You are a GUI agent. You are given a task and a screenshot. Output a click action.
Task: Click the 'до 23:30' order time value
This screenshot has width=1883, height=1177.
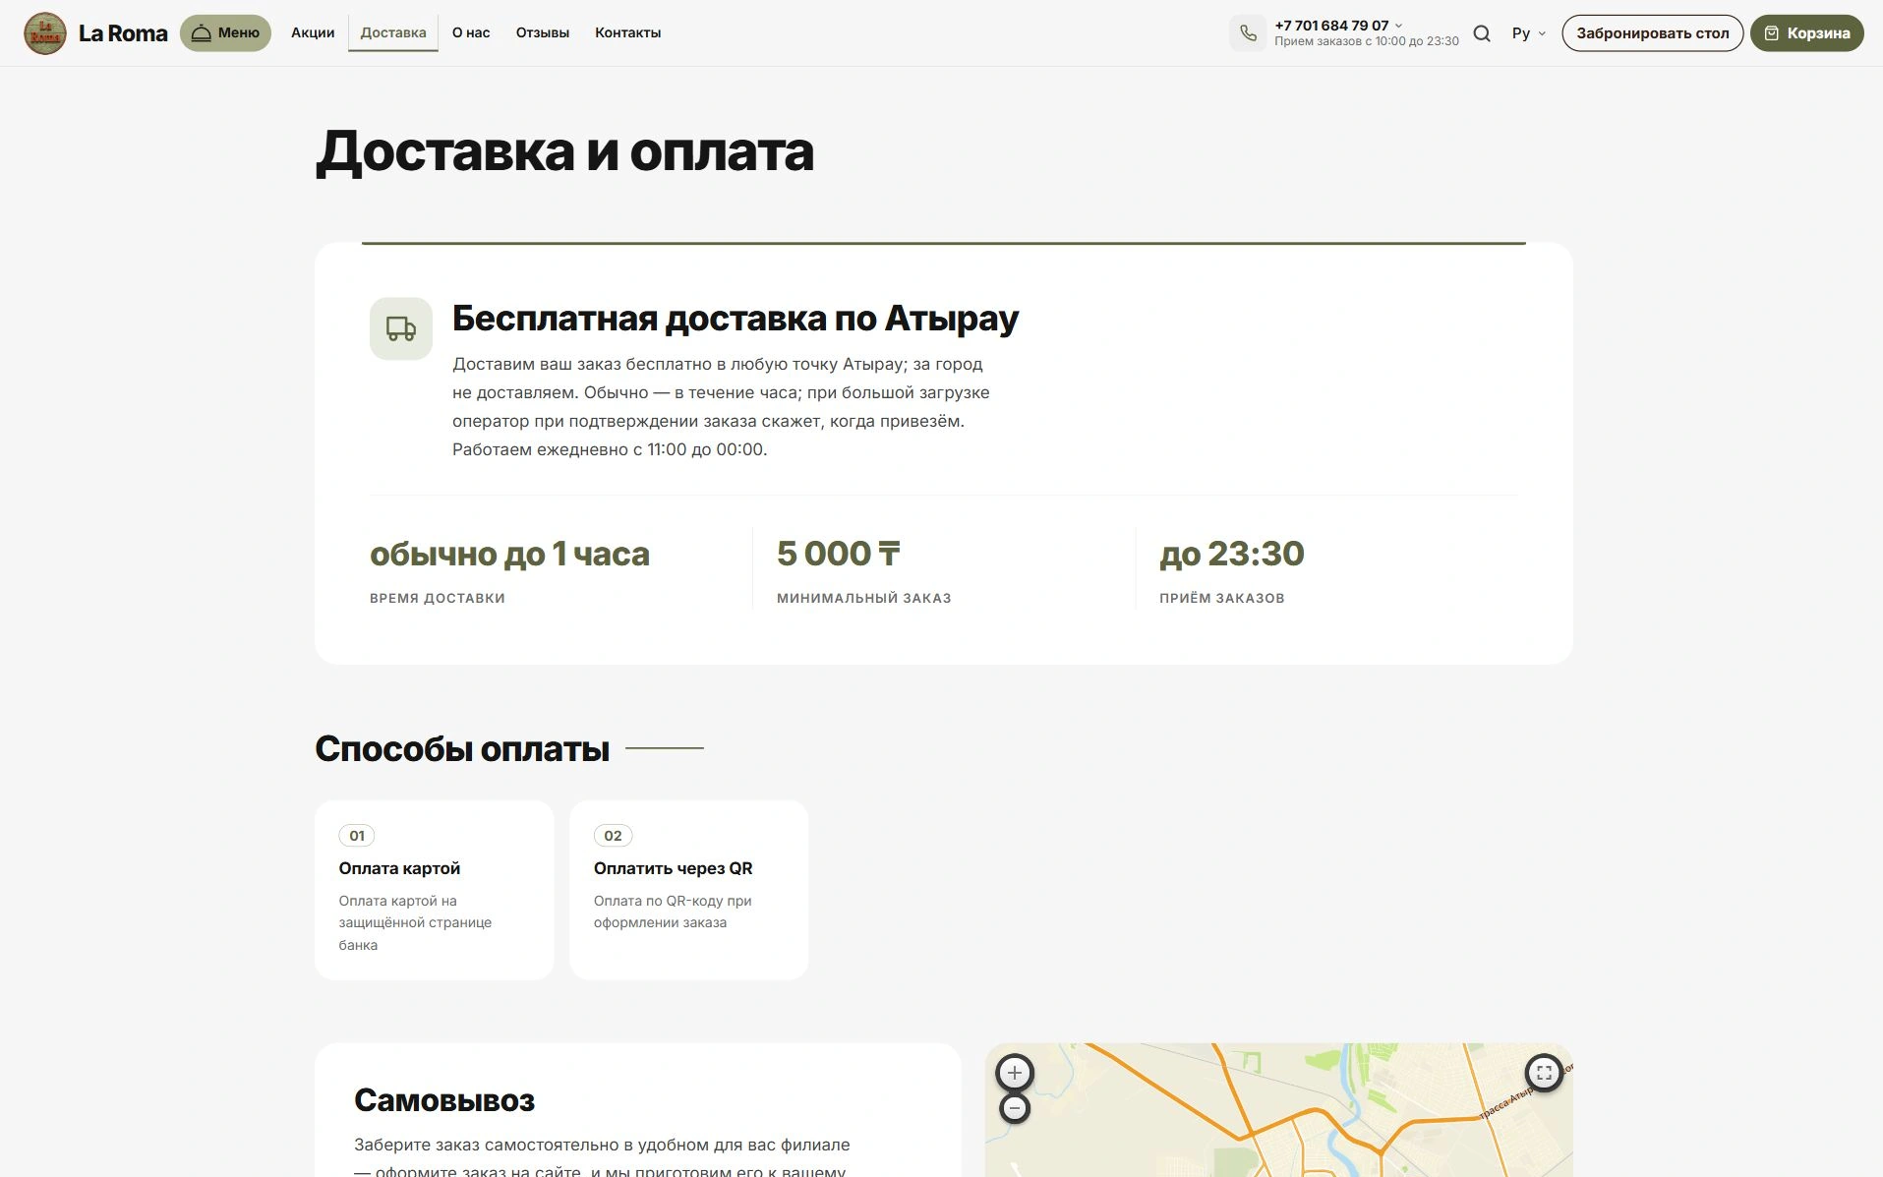coord(1232,554)
